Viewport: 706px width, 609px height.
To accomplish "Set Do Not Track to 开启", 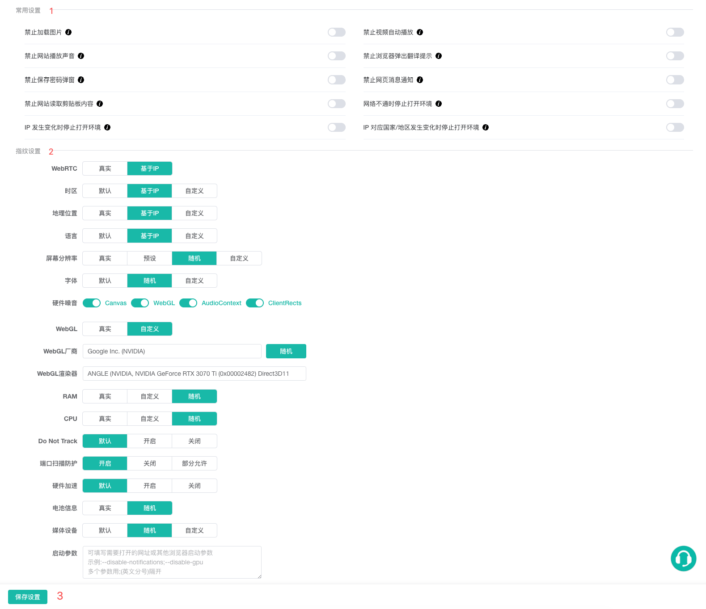I will [150, 441].
